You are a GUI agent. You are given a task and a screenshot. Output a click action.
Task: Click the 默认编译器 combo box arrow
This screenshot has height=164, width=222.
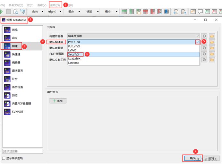pos(198,42)
